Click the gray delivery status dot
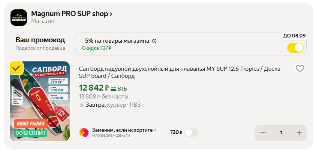Image resolution: width=316 pixels, height=152 pixels. [82, 105]
